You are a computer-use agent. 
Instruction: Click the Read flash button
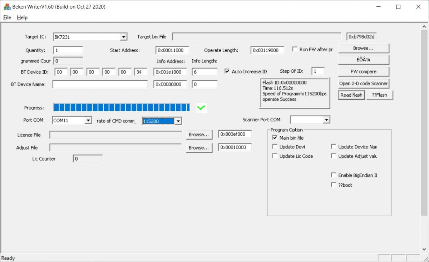pos(351,95)
